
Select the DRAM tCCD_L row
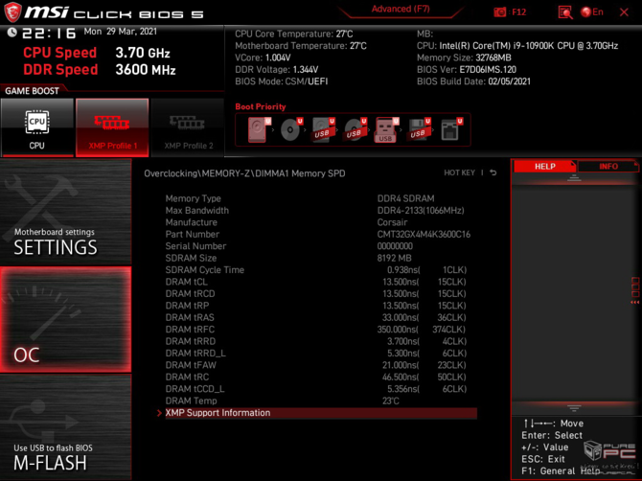[x=321, y=389]
